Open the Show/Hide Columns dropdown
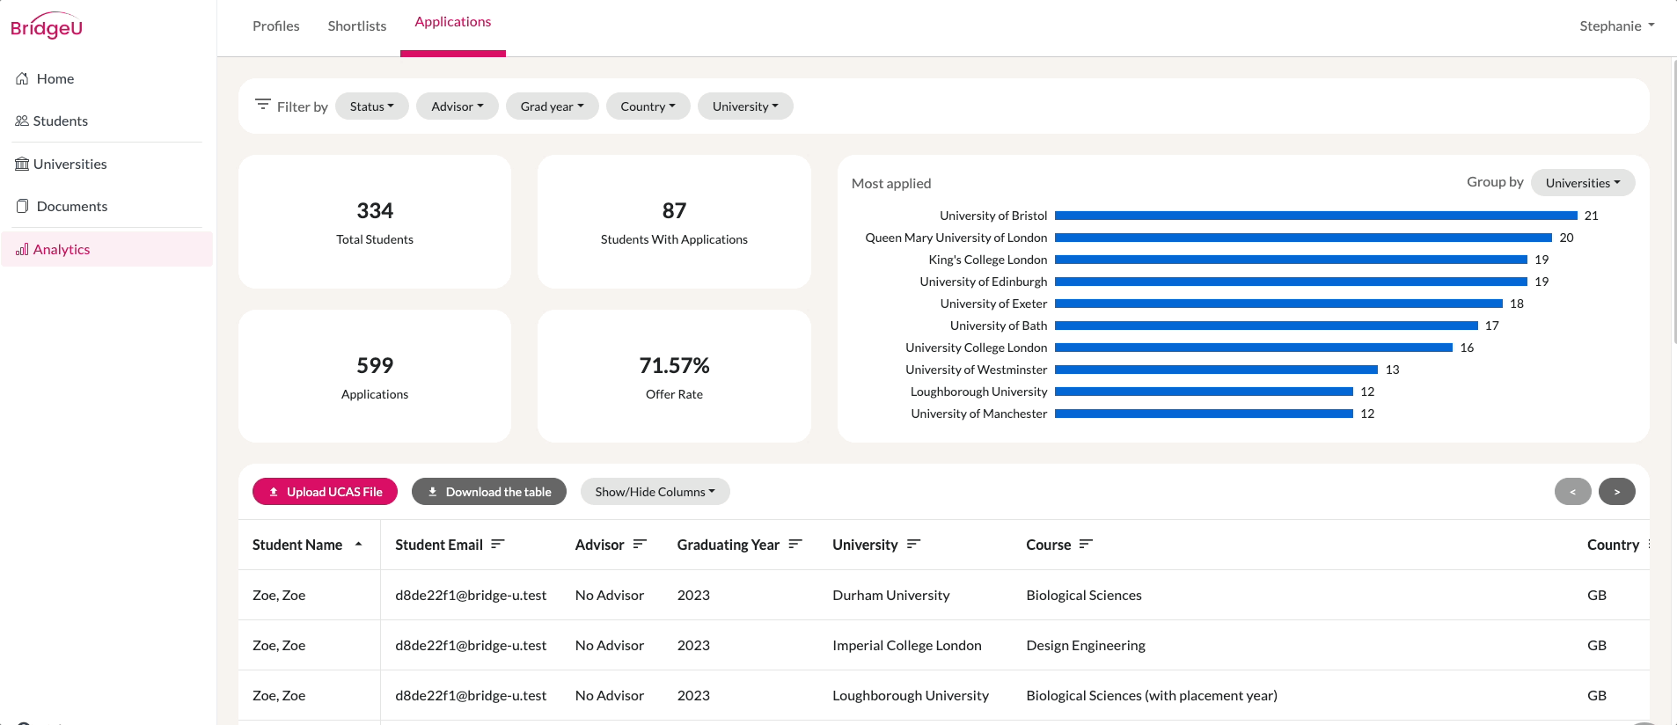The width and height of the screenshot is (1677, 725). click(655, 492)
